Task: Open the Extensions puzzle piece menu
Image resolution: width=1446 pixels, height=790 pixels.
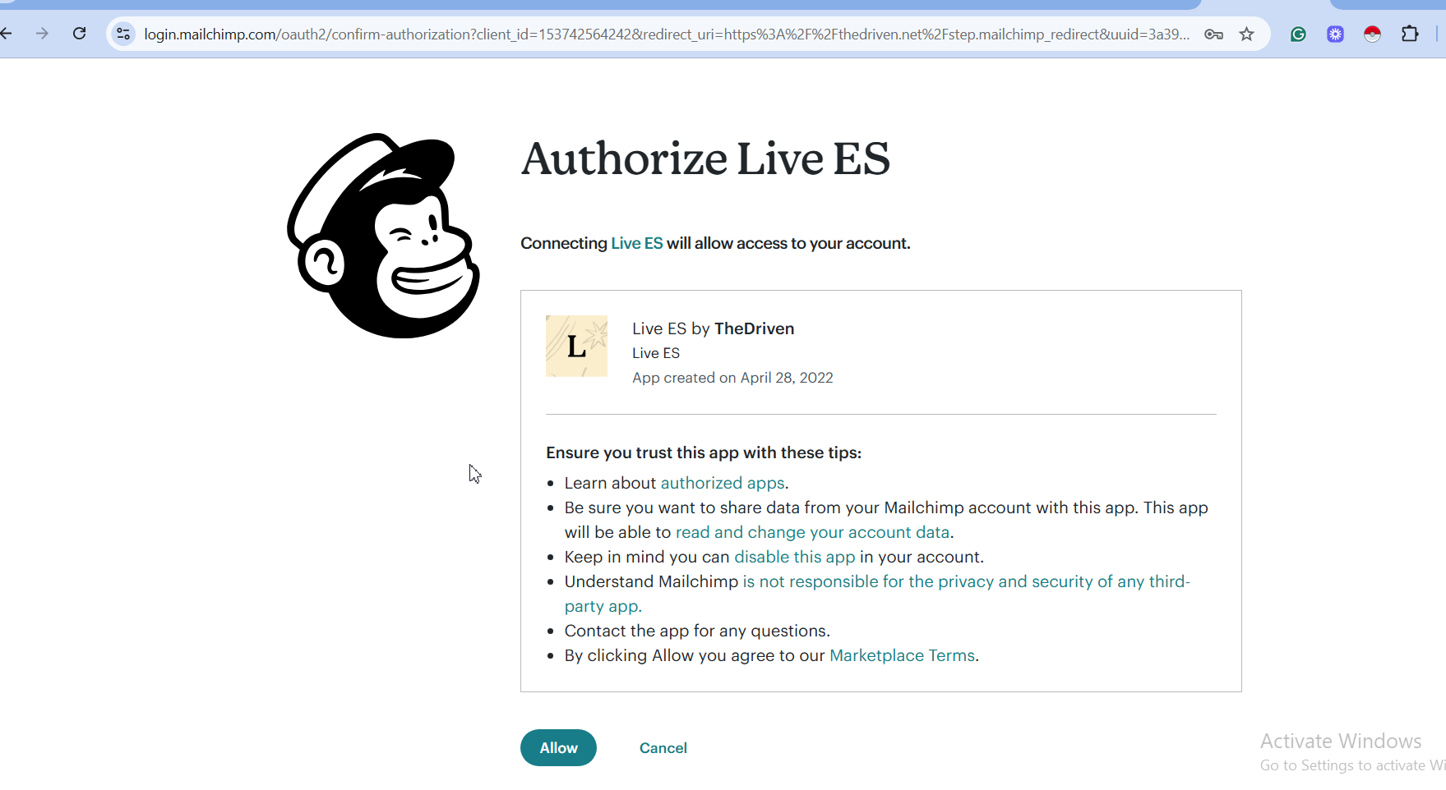Action: pos(1410,34)
